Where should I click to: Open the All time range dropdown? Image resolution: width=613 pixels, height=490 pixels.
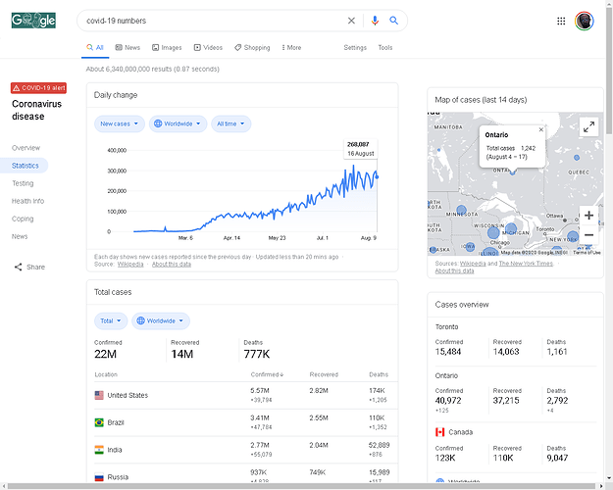pyautogui.click(x=231, y=123)
